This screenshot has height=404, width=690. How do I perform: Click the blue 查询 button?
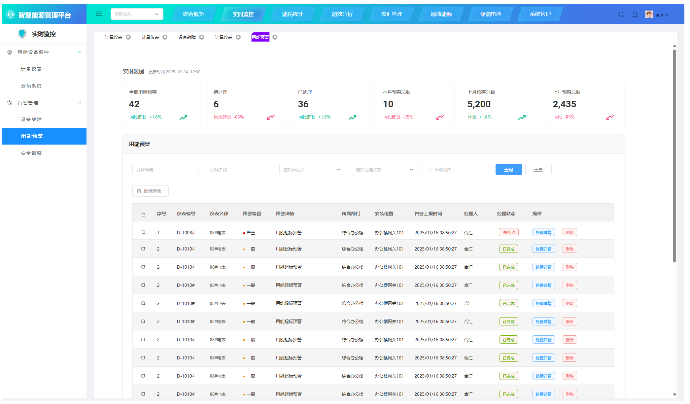(x=508, y=170)
